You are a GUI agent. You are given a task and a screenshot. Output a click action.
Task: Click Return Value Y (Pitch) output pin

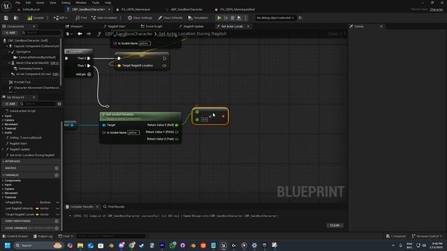coord(177,132)
